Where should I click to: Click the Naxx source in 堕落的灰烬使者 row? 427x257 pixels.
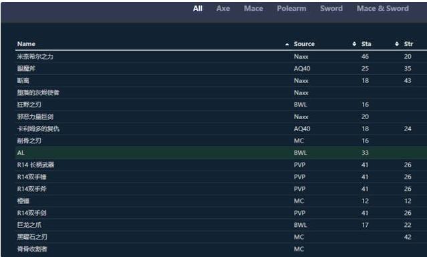point(301,92)
